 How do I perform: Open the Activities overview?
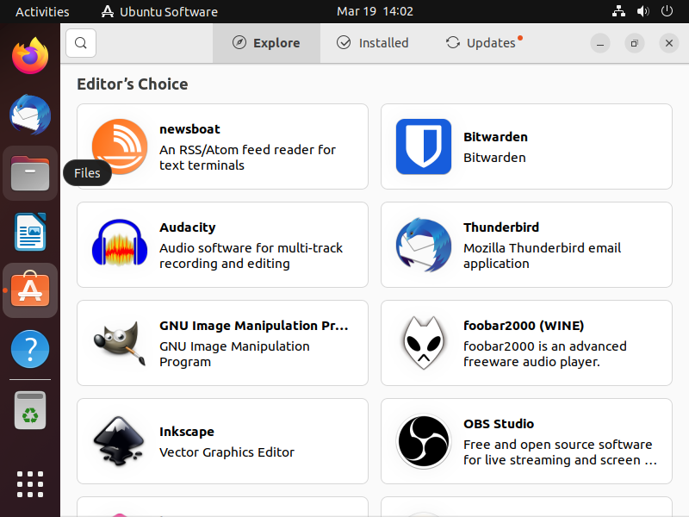(42, 11)
